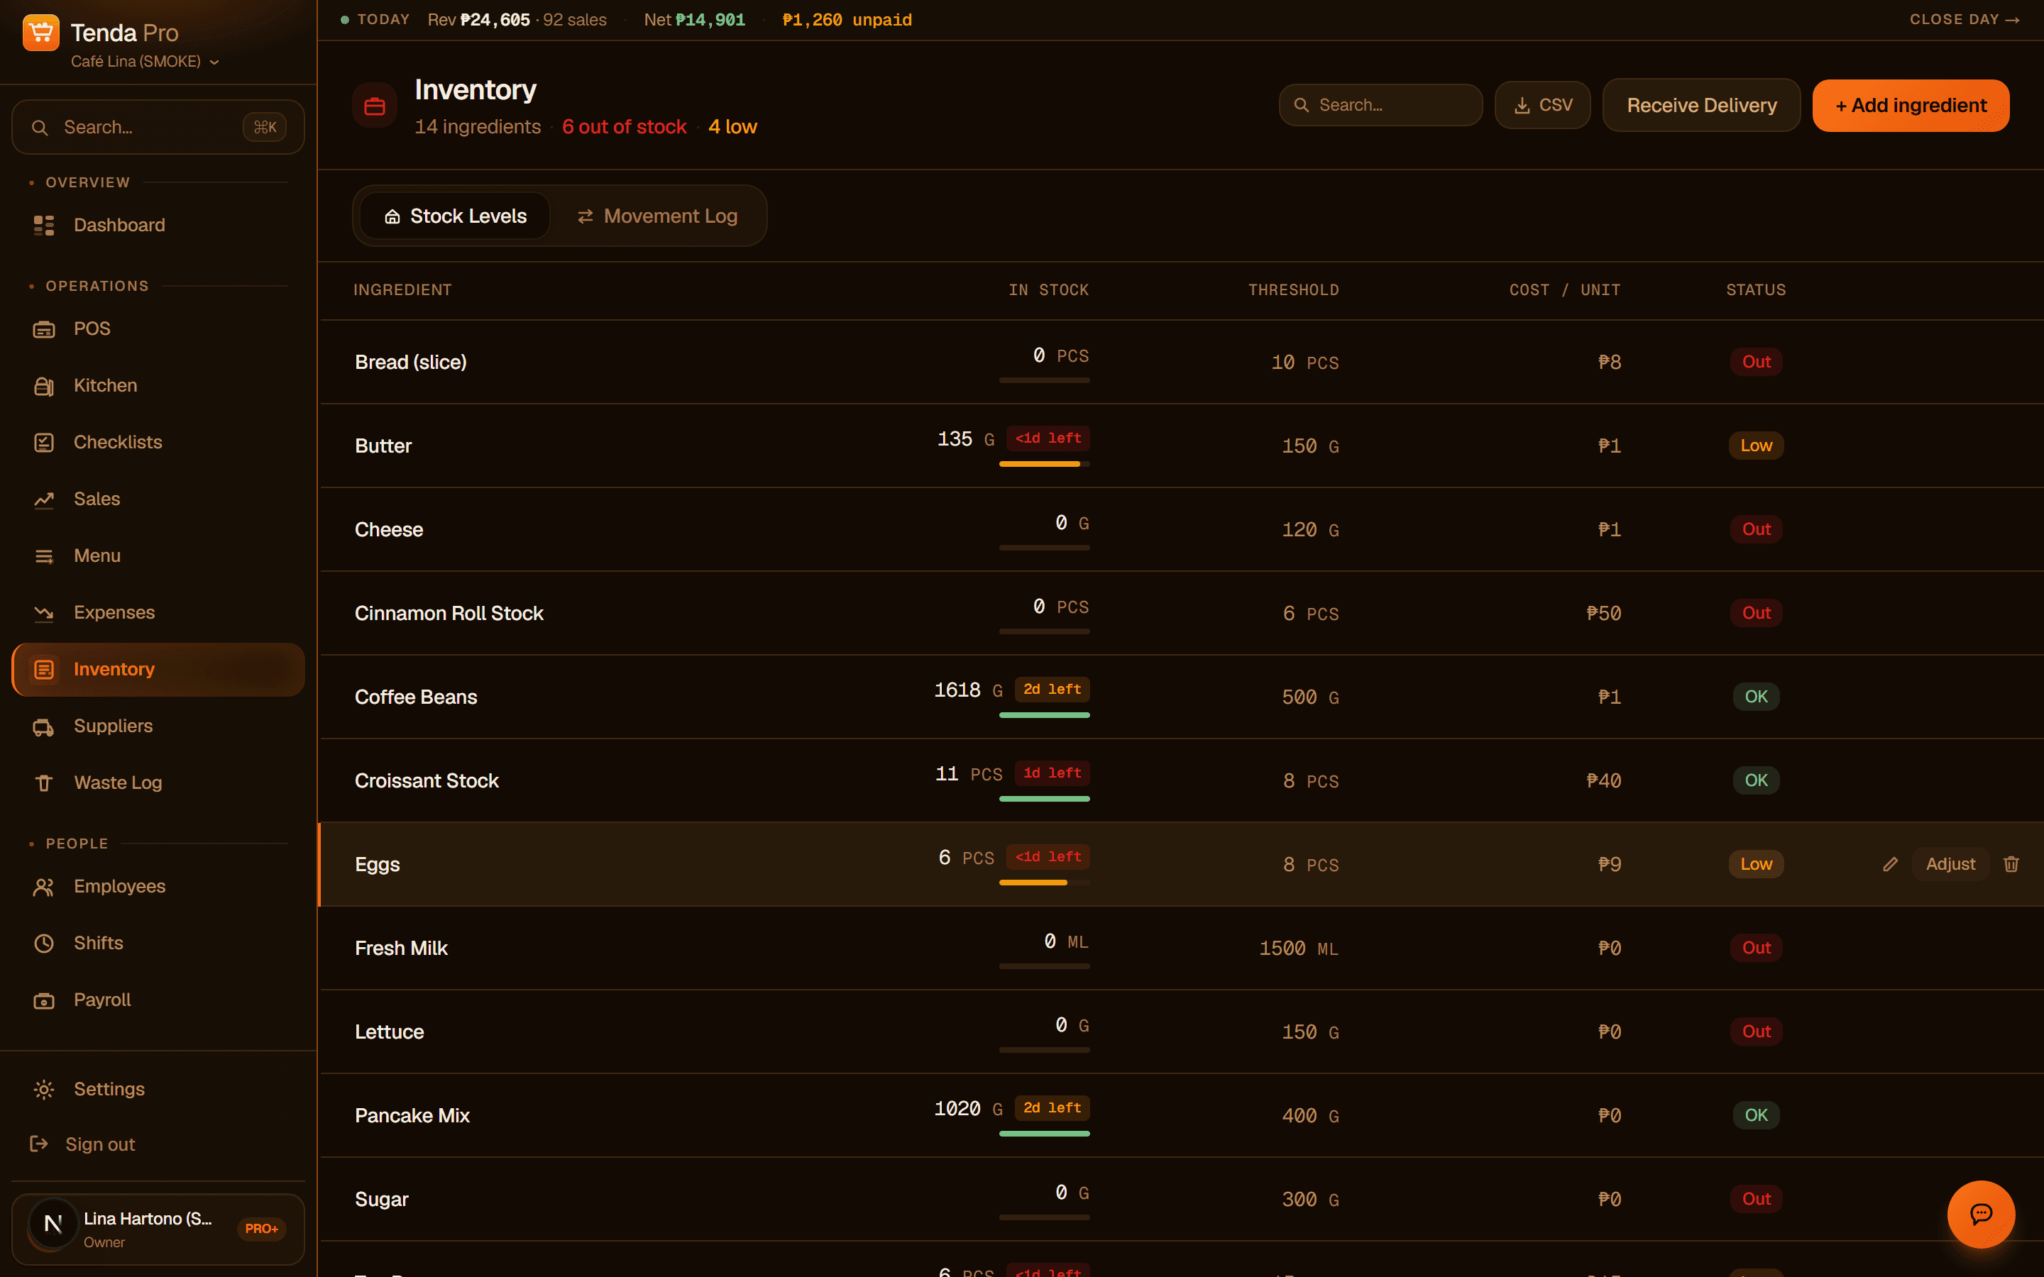
Task: Click the Coffee Beans stock level bar
Action: 1044,715
